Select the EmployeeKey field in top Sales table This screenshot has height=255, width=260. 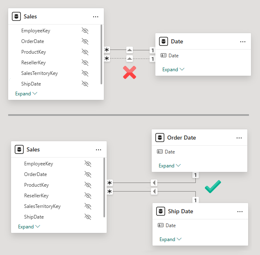tap(36, 31)
